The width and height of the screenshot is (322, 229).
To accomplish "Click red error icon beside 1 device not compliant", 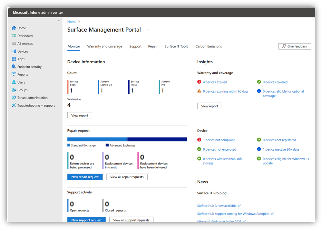I will pyautogui.click(x=199, y=140).
